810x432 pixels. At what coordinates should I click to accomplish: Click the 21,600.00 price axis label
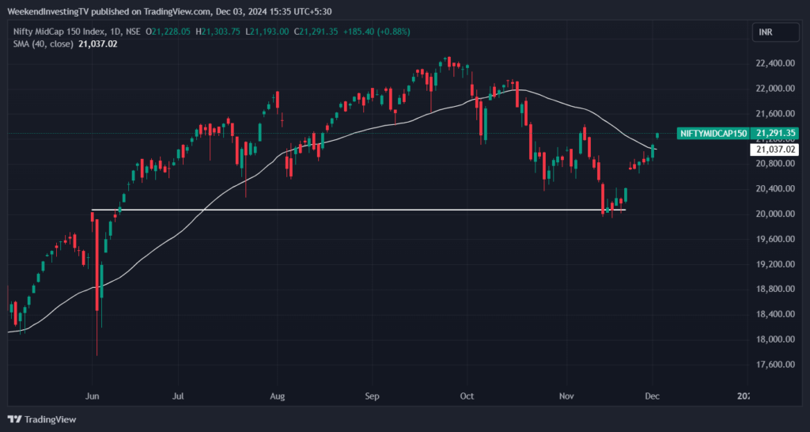[775, 113]
